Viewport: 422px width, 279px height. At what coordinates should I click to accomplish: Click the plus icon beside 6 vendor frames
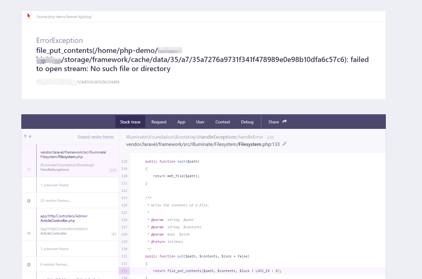pos(29,264)
